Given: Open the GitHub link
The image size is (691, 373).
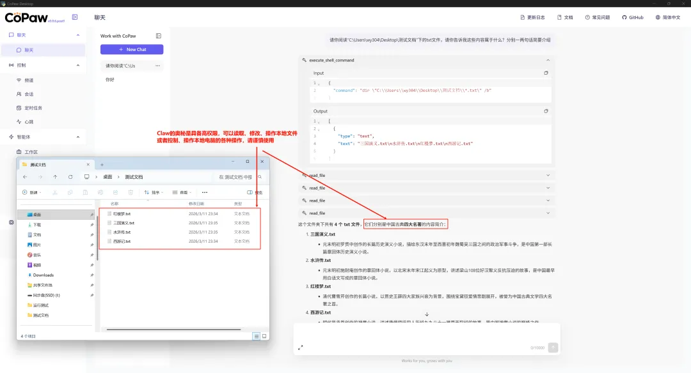Looking at the screenshot, I should point(632,17).
